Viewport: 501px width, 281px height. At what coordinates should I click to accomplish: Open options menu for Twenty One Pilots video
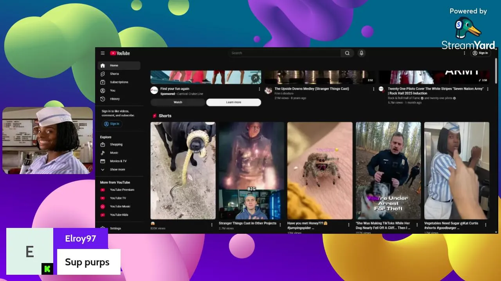[x=488, y=89]
